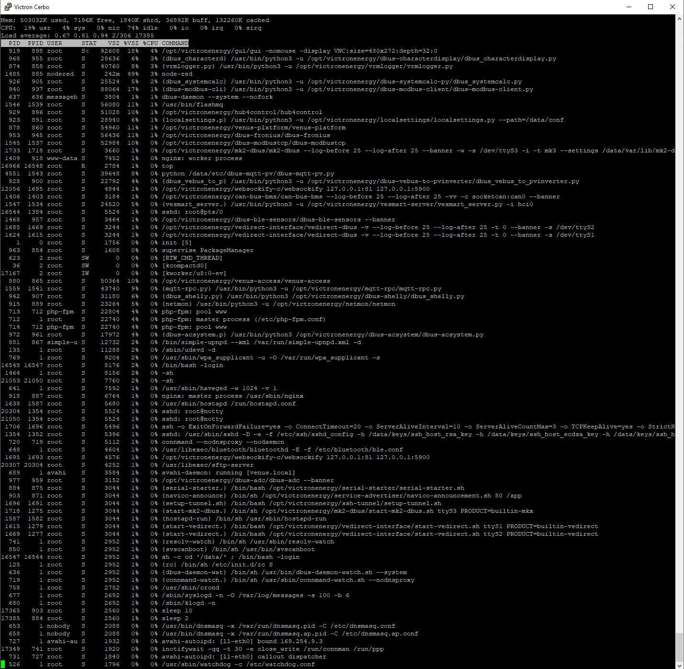Click the scrollbar up arrow
The width and height of the screenshot is (684, 669).
(x=680, y=19)
